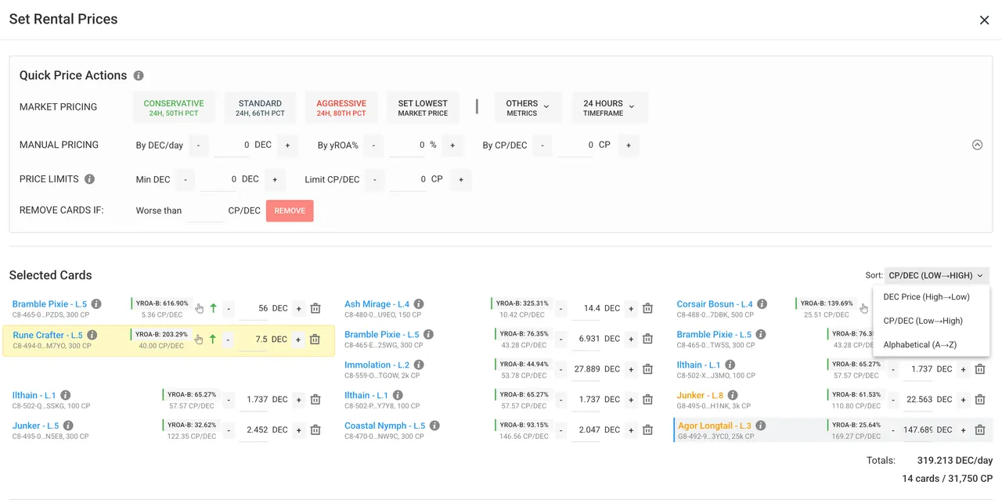
Task: Click the red Remove button
Action: click(x=290, y=210)
